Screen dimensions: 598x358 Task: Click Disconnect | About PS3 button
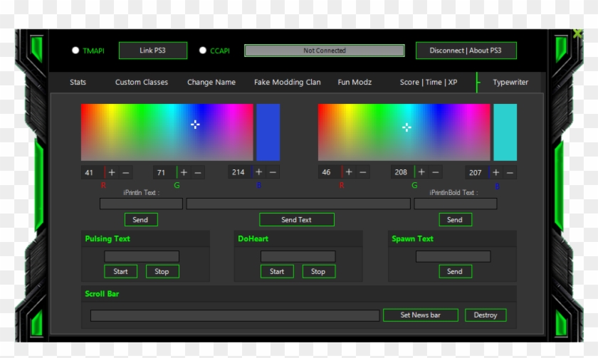pyautogui.click(x=466, y=51)
